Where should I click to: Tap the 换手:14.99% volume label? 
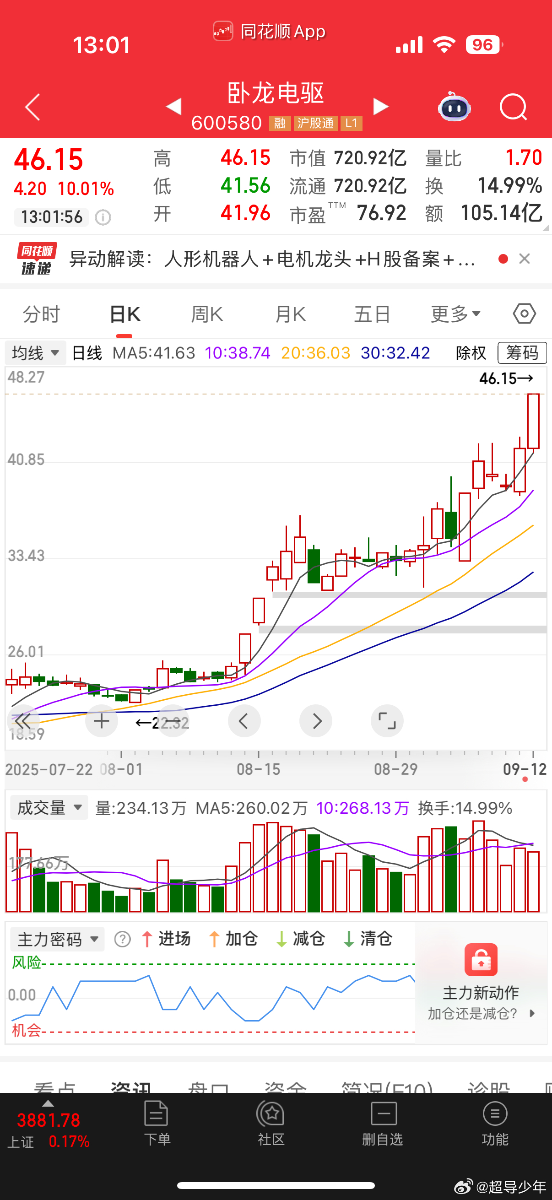(465, 808)
